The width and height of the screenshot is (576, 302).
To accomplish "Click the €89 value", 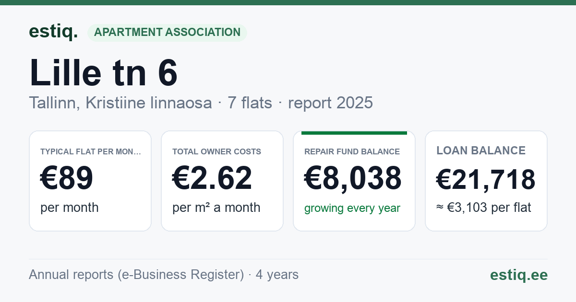I will pyautogui.click(x=67, y=178).
